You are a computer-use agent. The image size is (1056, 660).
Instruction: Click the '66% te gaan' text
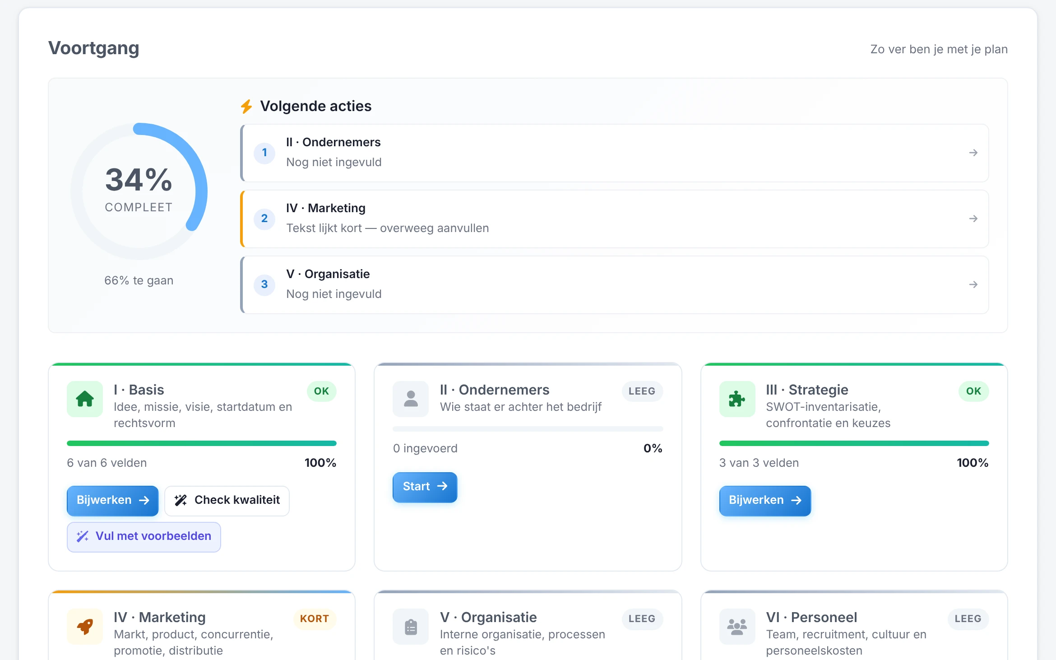[x=139, y=280]
